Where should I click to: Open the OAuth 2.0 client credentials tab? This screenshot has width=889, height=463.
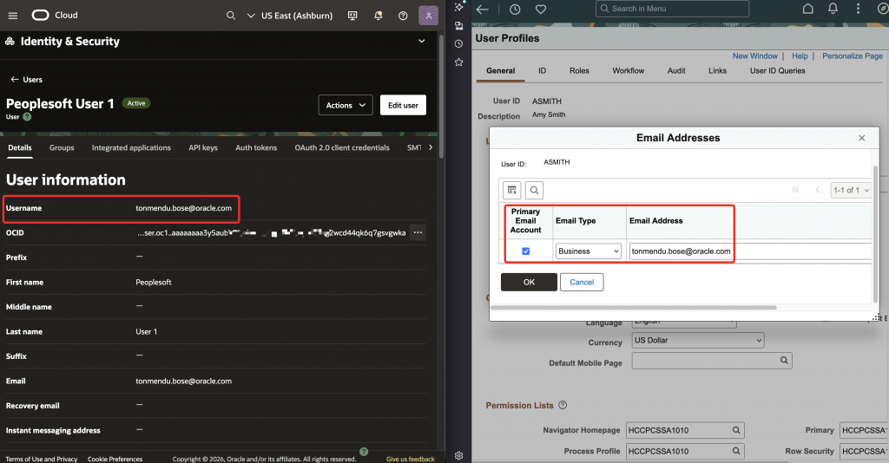(342, 147)
